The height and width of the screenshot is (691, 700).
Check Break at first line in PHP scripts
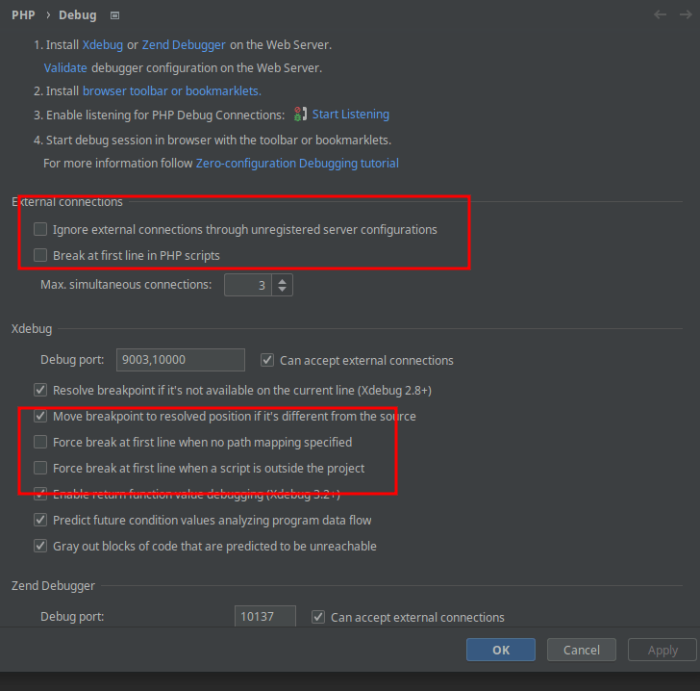pyautogui.click(x=40, y=255)
